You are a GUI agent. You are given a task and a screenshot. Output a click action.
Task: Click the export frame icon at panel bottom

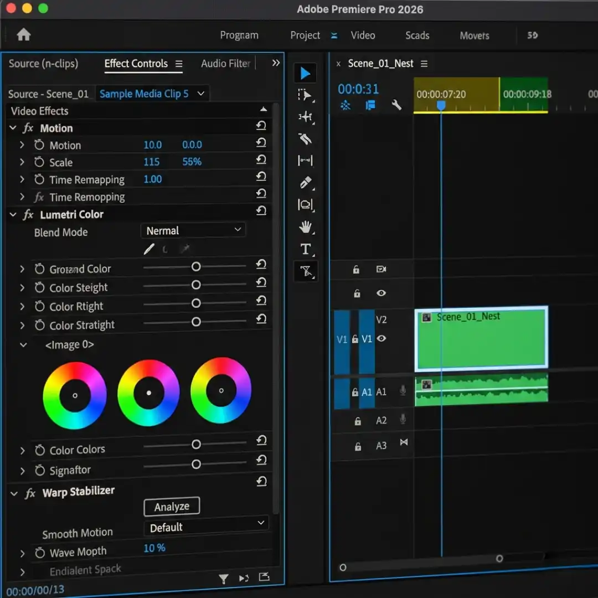pos(264,577)
